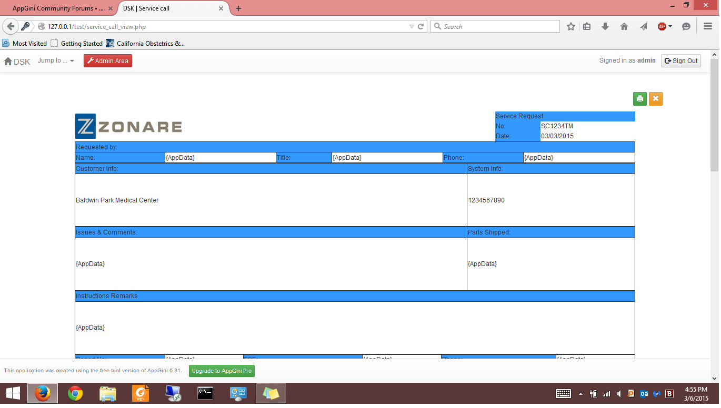Click the Title field AppData value
This screenshot has width=721, height=408.
(347, 158)
